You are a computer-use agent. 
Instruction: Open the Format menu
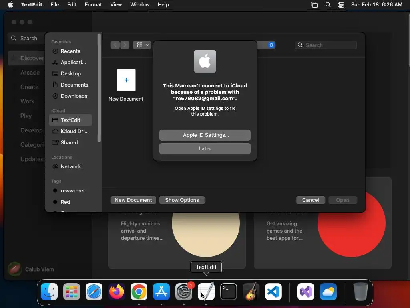93,5
